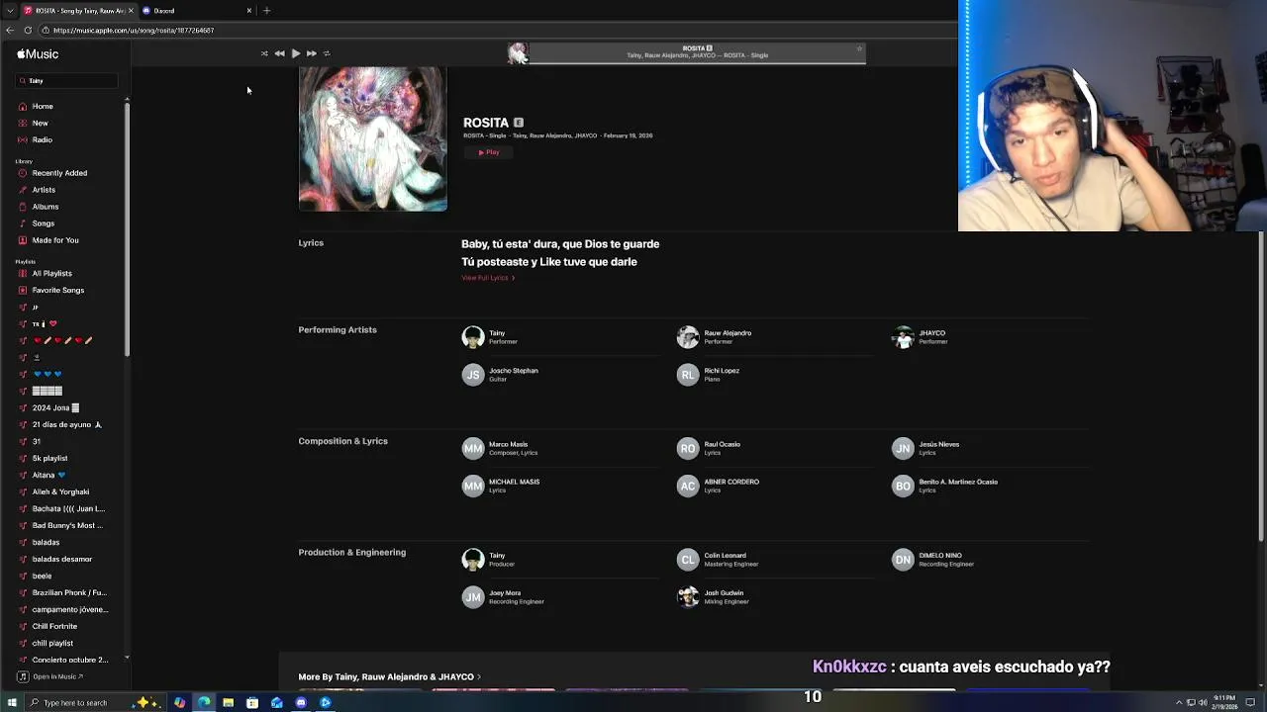
Task: Open the browser tab list dropdown
Action: (x=10, y=11)
